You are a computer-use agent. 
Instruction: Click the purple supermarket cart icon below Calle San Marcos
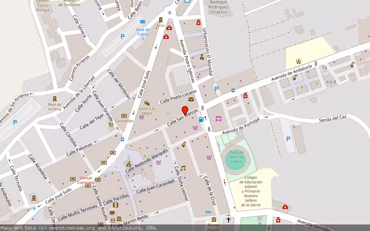click(x=194, y=128)
